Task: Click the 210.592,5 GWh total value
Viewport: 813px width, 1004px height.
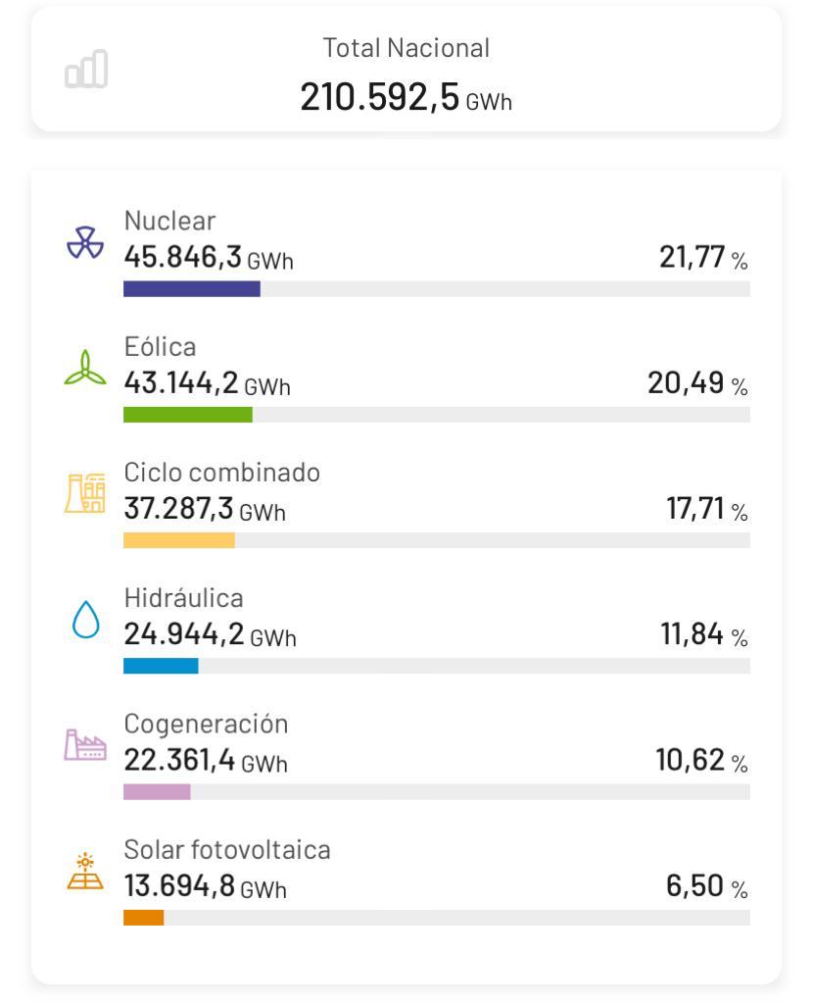Action: click(406, 98)
